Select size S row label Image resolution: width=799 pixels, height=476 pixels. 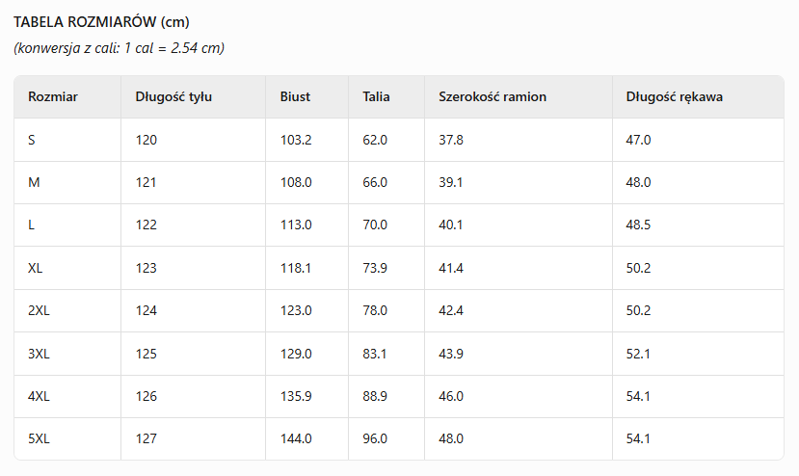click(32, 140)
